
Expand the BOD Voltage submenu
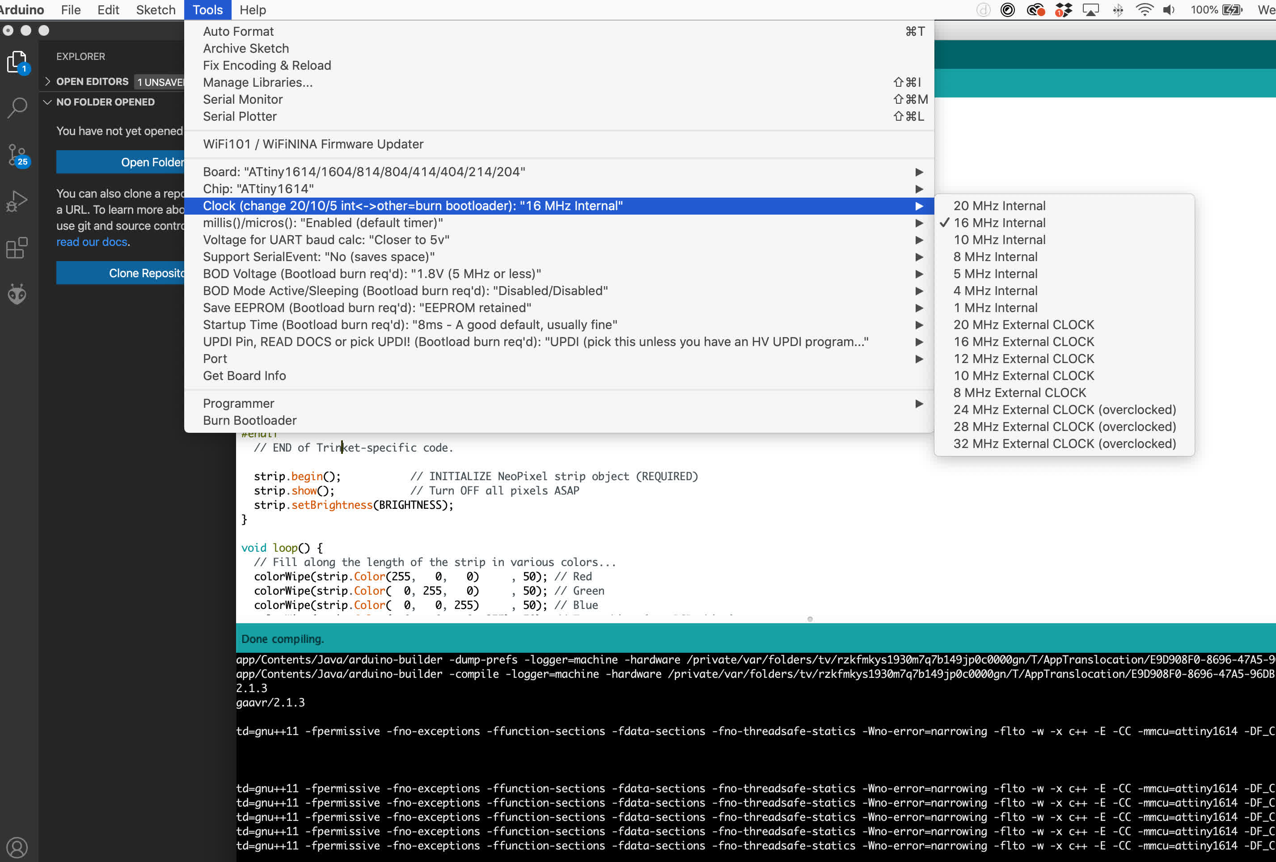[559, 274]
